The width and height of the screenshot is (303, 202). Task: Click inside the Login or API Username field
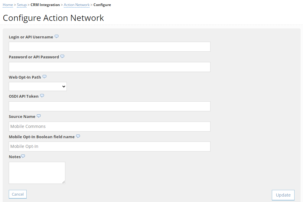109,47
